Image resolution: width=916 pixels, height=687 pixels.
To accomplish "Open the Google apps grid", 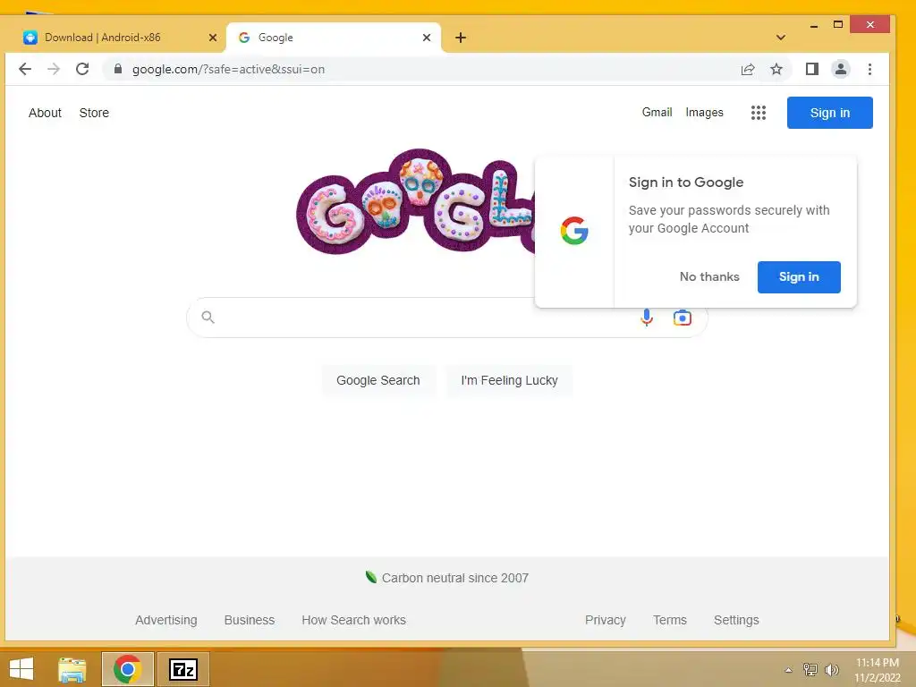I will pos(759,112).
